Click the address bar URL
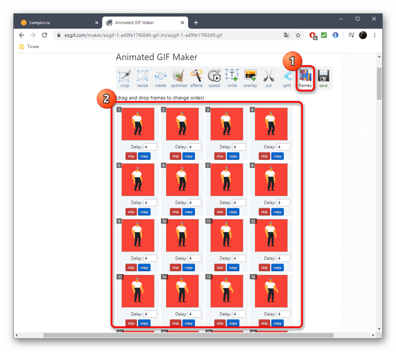Screen dimensions: 396x352 [143, 35]
